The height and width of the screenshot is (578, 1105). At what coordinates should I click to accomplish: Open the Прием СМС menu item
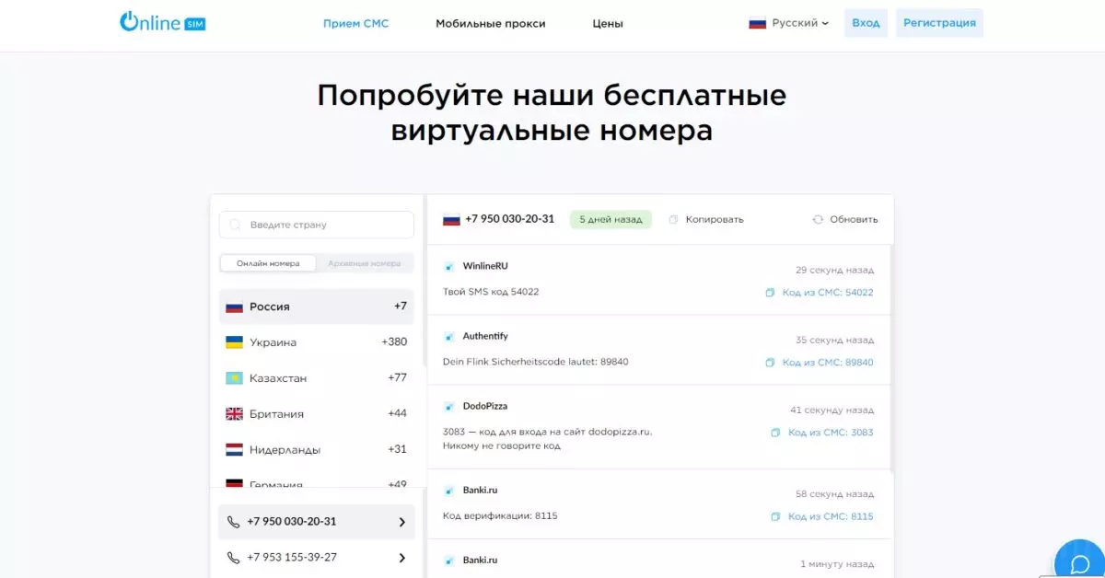click(355, 24)
